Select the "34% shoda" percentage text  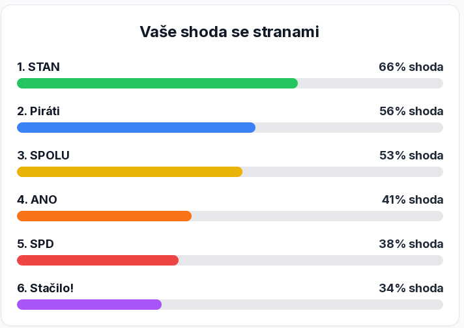tap(411, 288)
